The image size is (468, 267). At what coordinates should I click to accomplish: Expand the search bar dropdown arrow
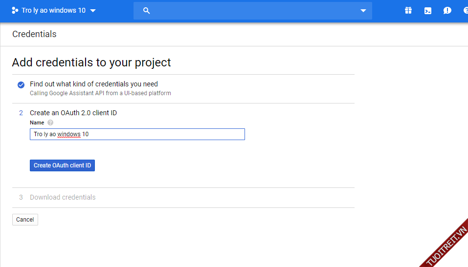[x=363, y=11]
